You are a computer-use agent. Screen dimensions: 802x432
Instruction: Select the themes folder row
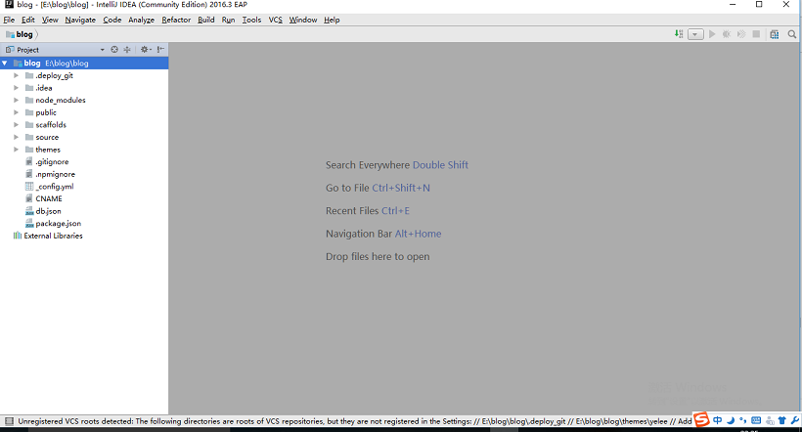tap(84, 150)
